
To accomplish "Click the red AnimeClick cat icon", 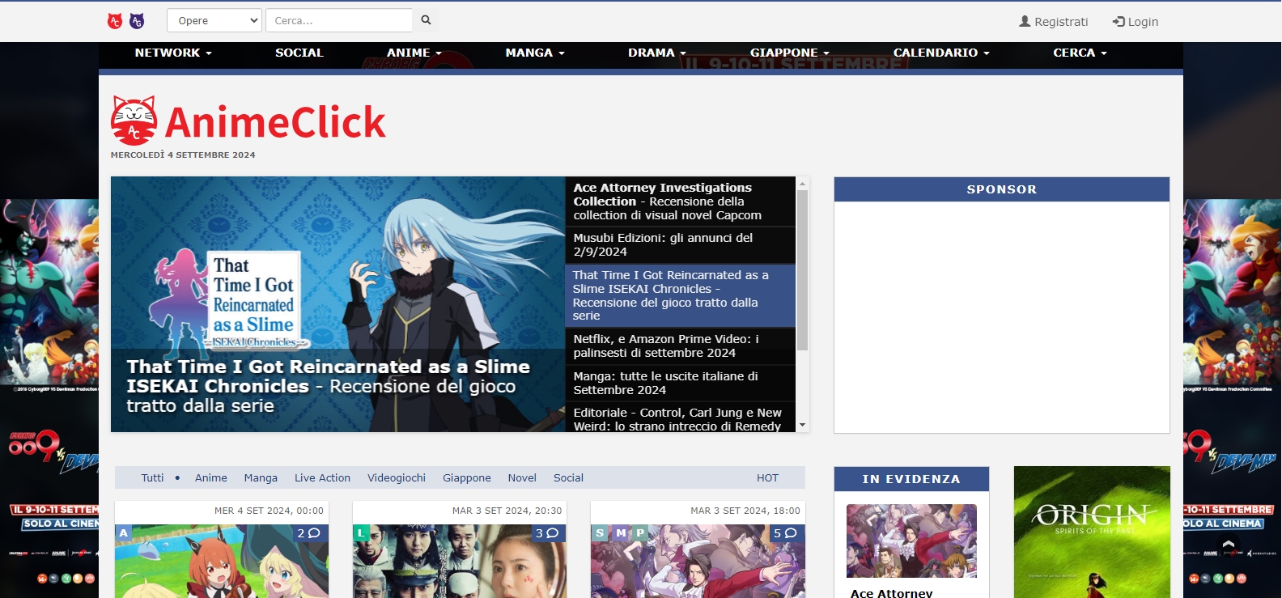I will pos(115,21).
